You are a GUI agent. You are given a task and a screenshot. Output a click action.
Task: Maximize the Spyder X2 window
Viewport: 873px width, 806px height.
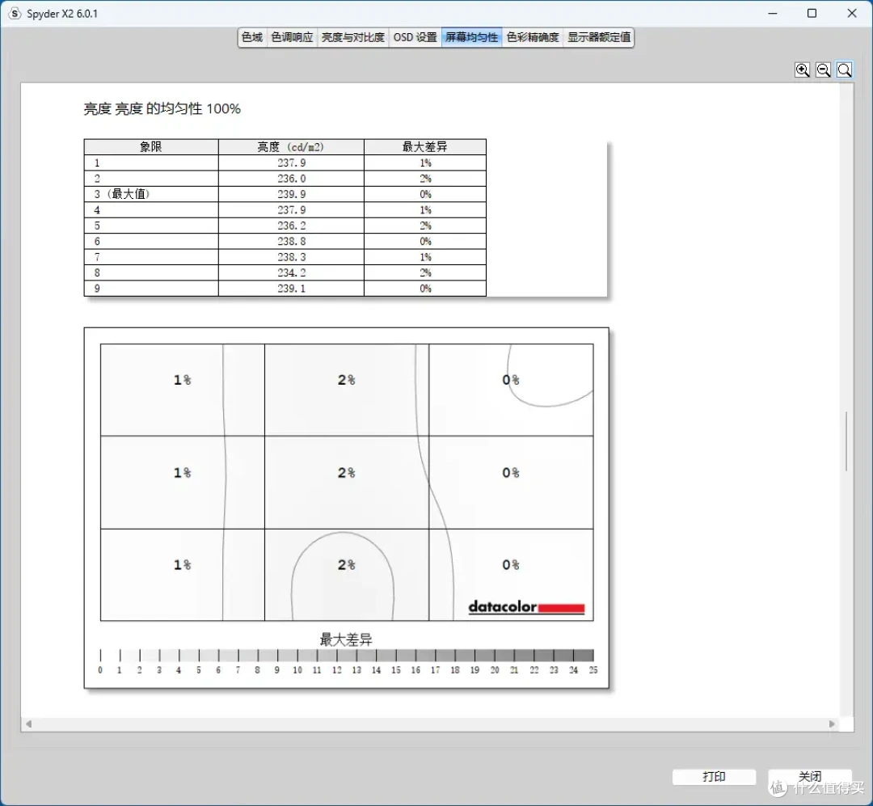812,14
